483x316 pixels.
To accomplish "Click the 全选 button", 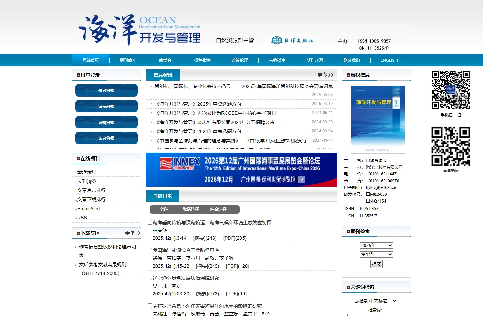I will click(163, 209).
